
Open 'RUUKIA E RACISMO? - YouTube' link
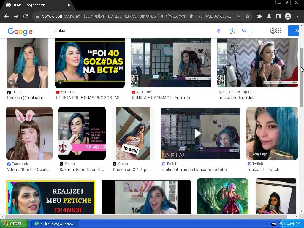(161, 98)
